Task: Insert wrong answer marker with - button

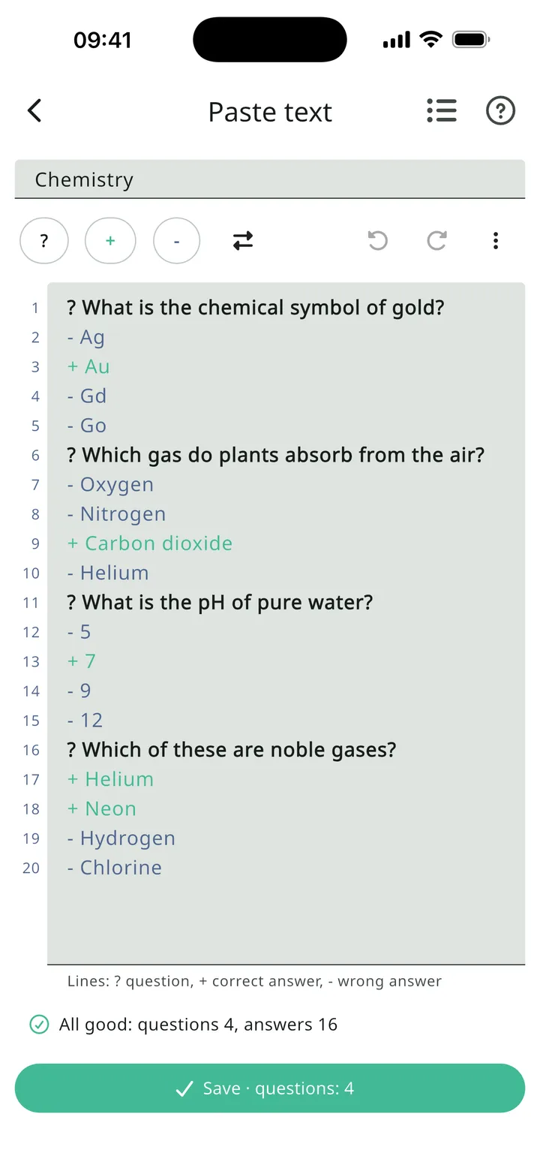Action: [176, 241]
